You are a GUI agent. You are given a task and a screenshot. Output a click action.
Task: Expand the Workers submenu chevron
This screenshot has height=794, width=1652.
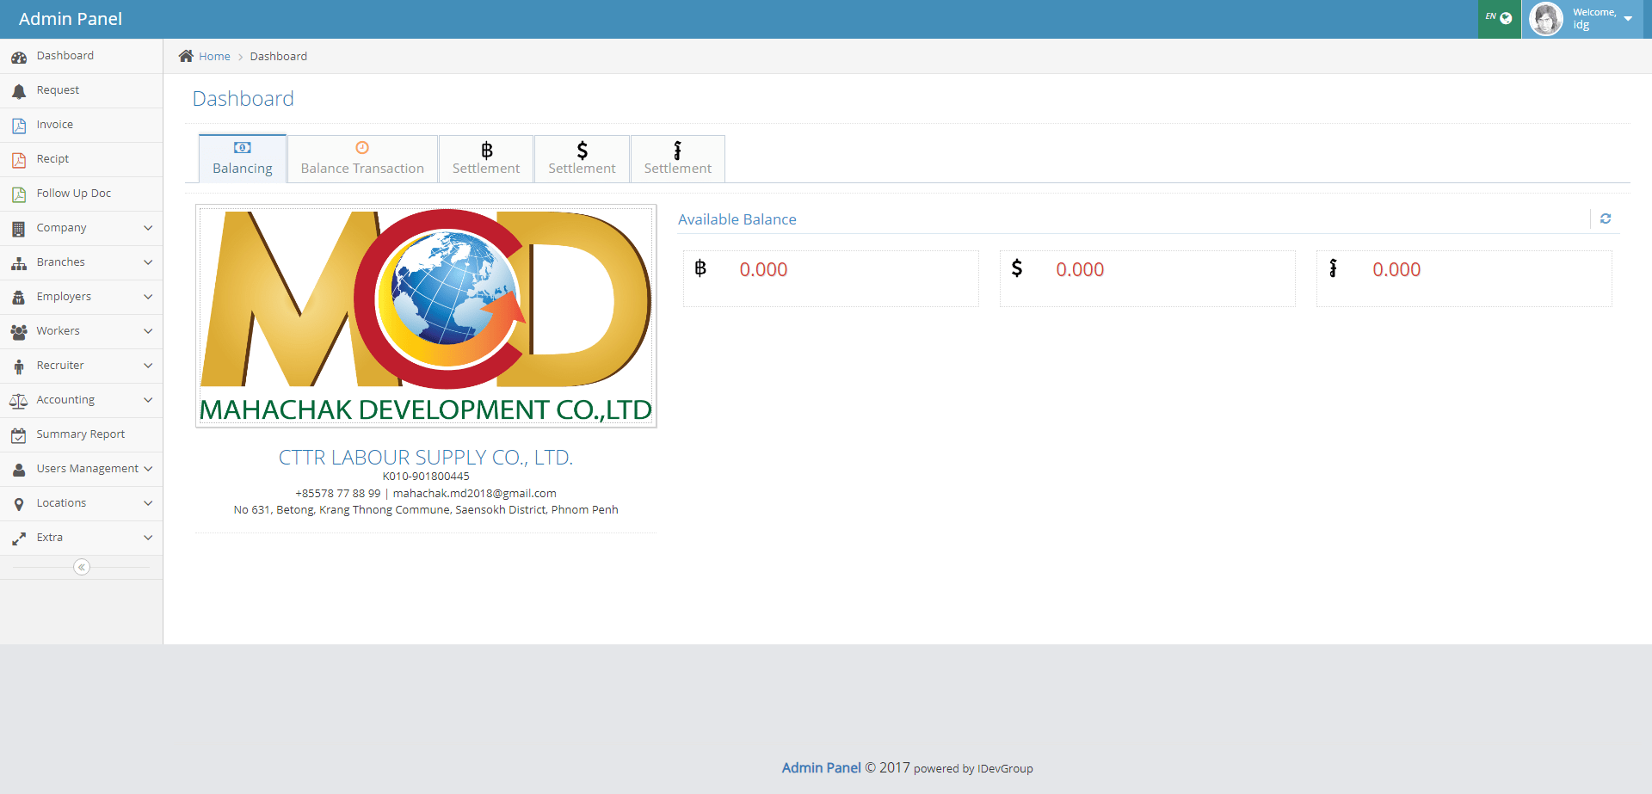[148, 331]
